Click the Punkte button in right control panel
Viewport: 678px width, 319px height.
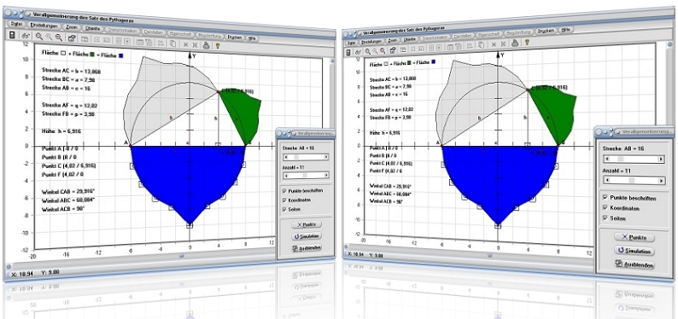coord(634,237)
